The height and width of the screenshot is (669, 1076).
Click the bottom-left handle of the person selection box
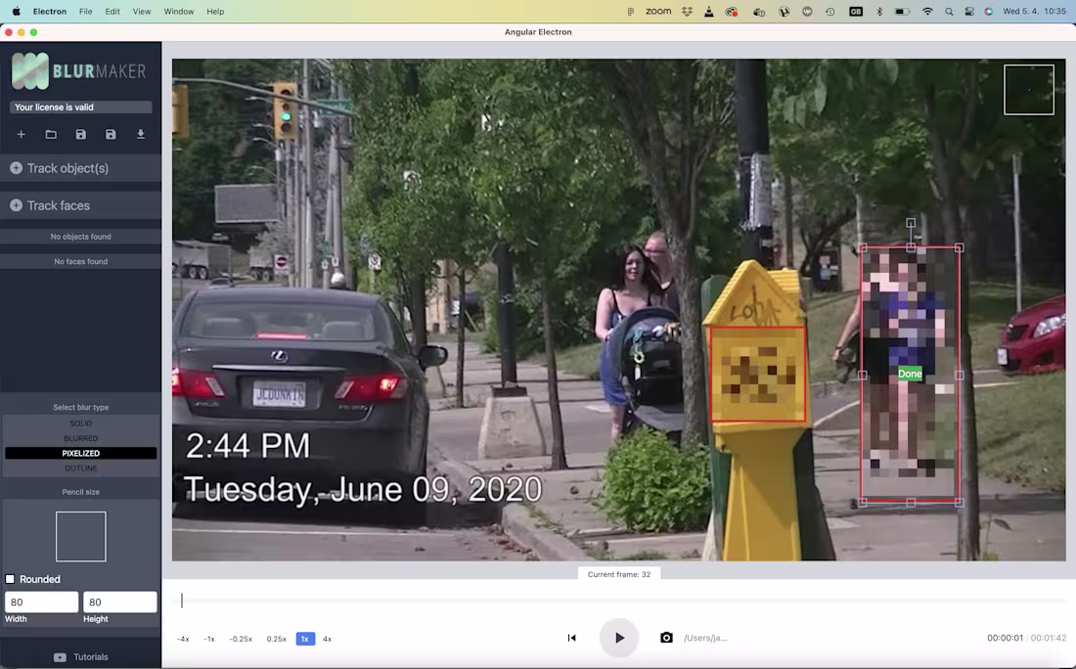pos(863,503)
